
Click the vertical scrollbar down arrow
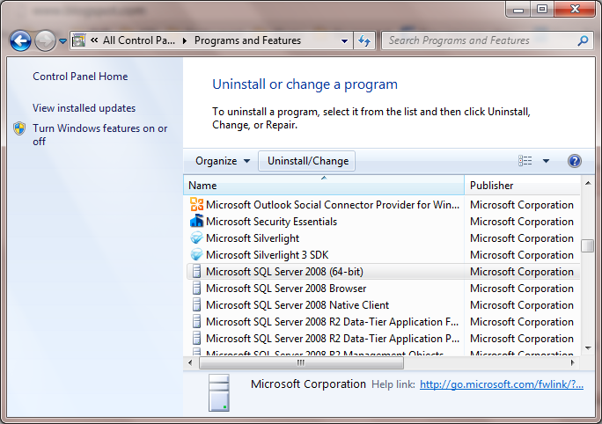tap(588, 348)
